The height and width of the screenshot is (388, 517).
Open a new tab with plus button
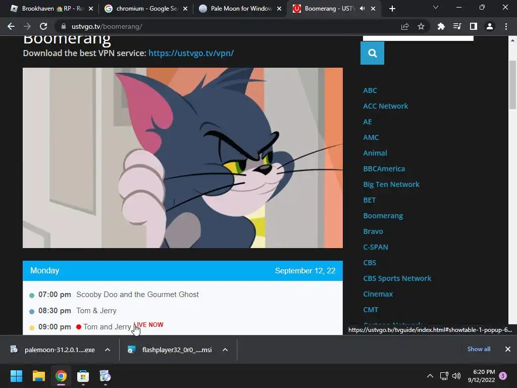[x=392, y=9]
